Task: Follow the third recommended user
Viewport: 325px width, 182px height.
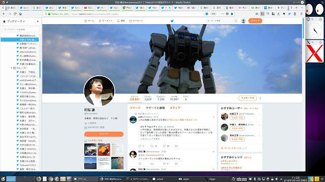Action: point(237,140)
